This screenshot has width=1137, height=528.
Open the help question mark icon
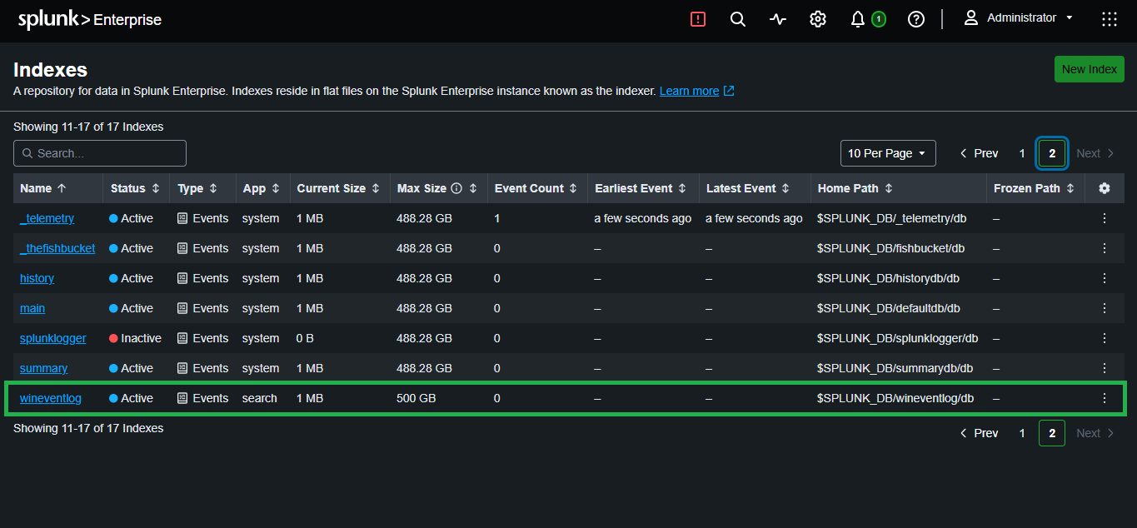click(x=916, y=19)
